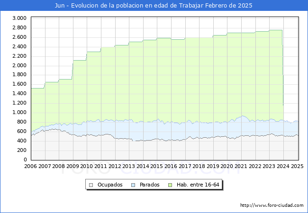Click the 1.200 y-axis label
This screenshot has height=213, width=308.
tap(19, 103)
